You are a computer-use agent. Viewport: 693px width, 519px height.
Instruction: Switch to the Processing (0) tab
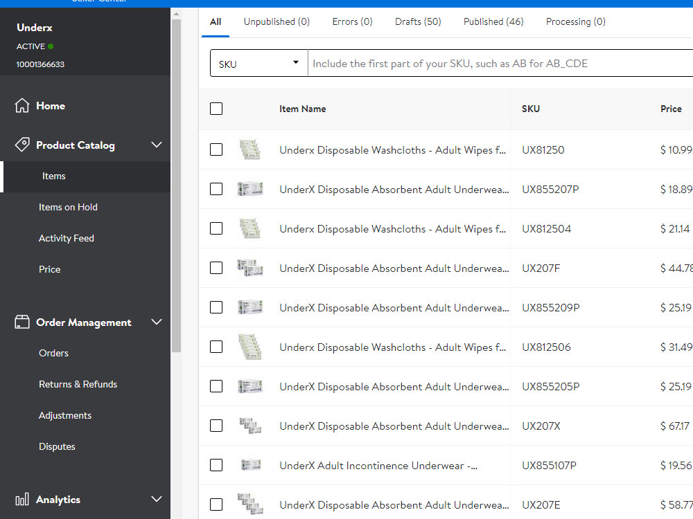tap(575, 21)
